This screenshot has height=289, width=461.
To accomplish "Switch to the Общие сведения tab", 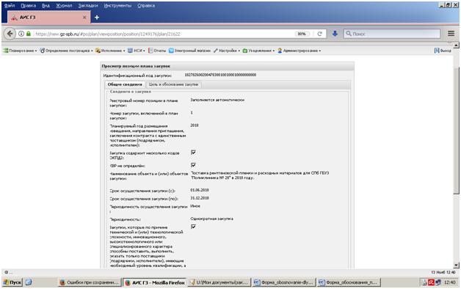I will (125, 84).
